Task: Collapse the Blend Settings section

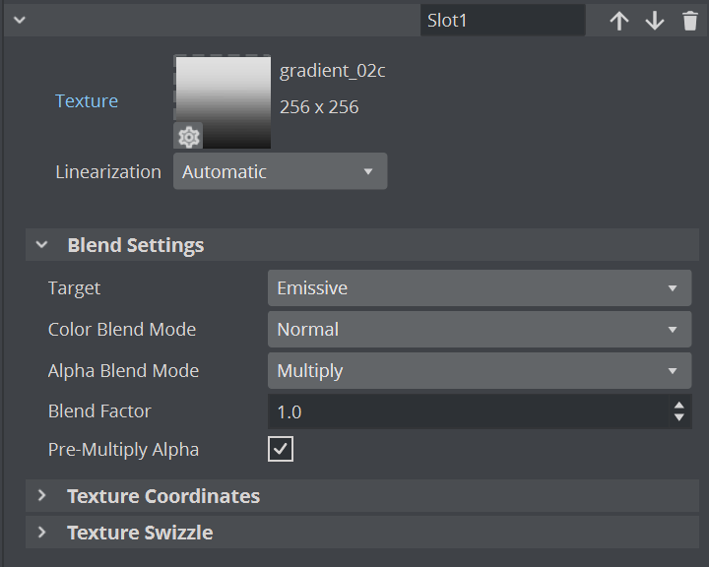Action: (41, 245)
